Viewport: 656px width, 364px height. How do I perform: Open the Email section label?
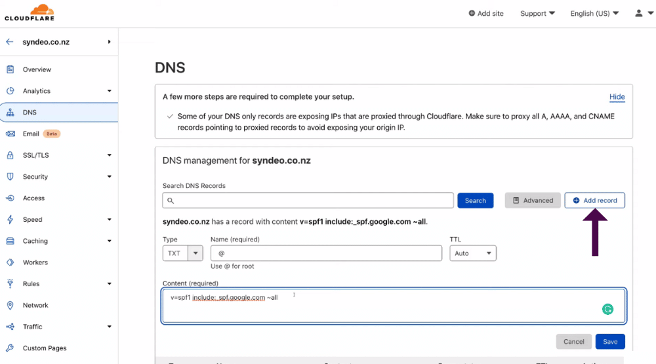(x=31, y=134)
